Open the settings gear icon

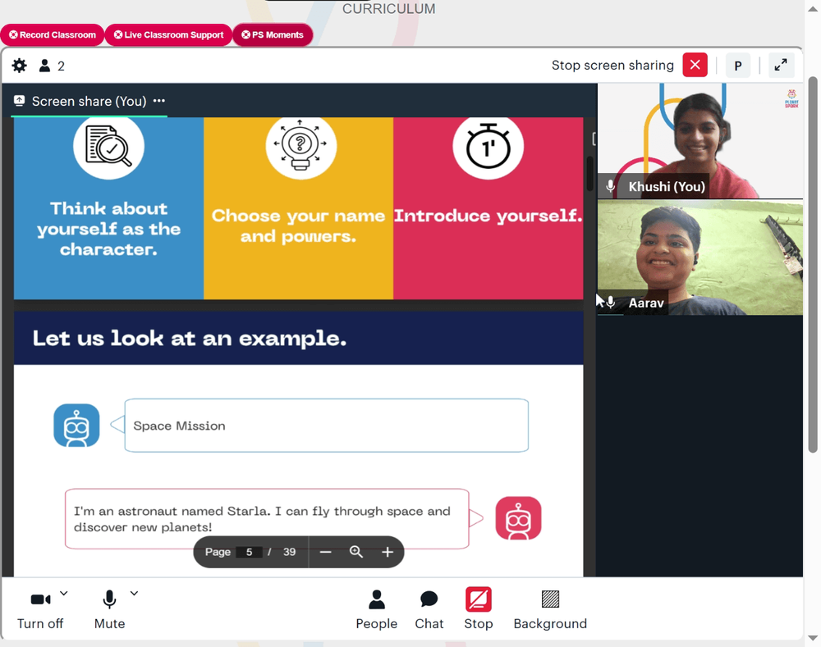point(20,66)
